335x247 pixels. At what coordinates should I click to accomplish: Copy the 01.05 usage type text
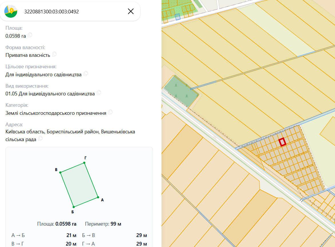click(x=99, y=93)
